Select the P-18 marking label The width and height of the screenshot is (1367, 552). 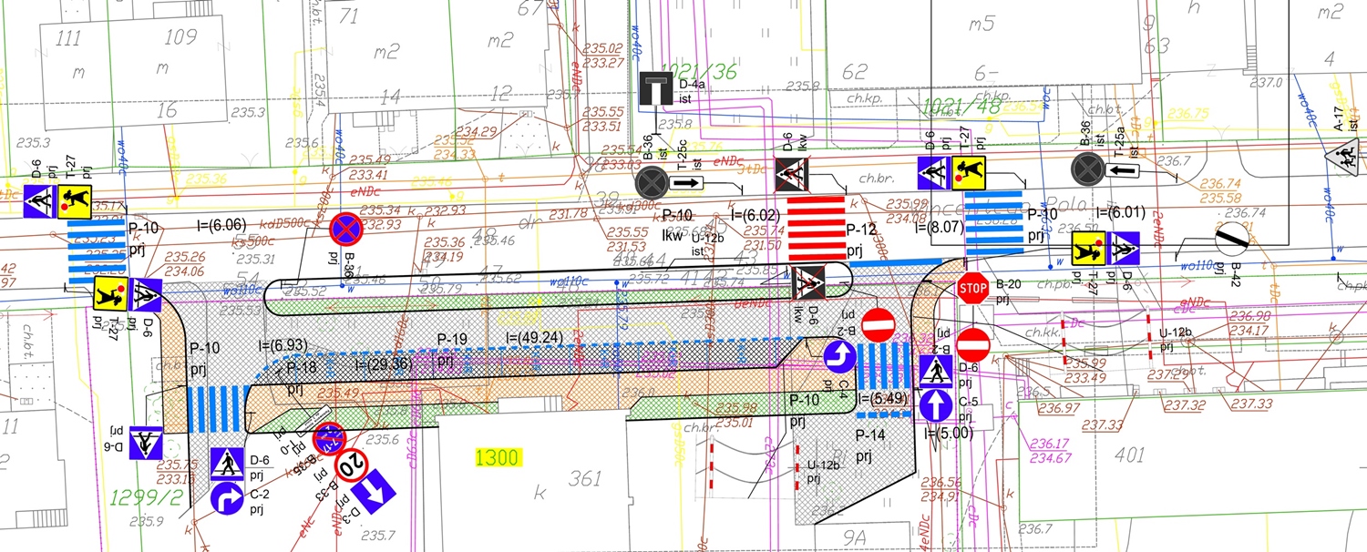pos(303,367)
